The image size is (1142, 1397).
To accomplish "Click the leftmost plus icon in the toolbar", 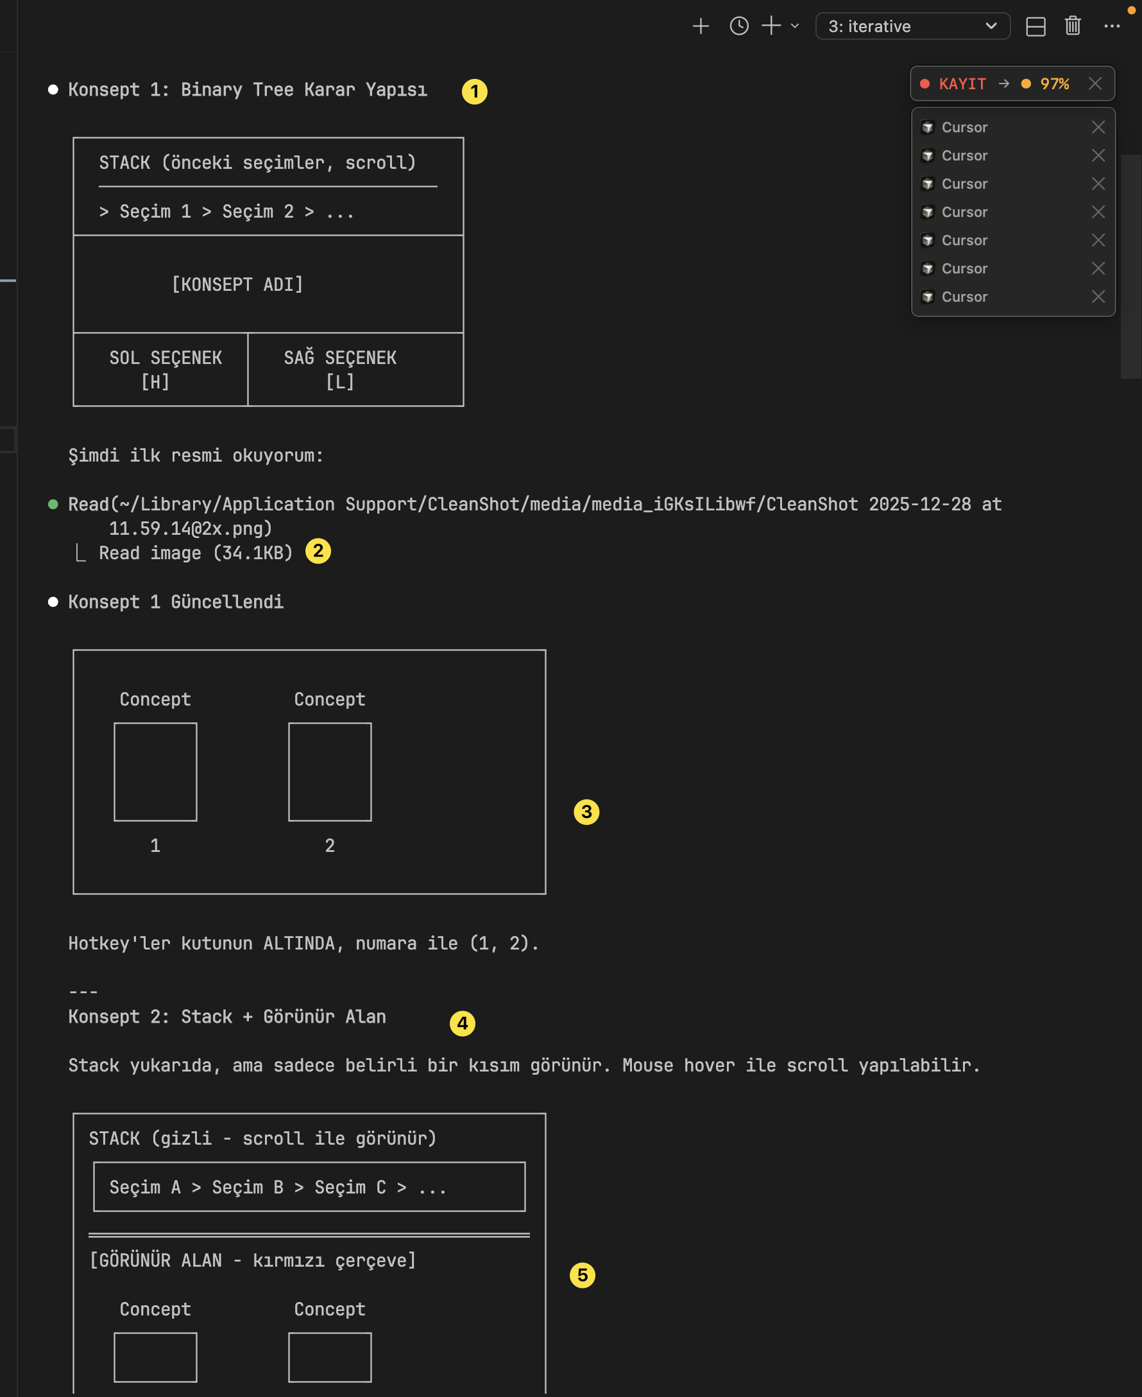I will pos(701,26).
